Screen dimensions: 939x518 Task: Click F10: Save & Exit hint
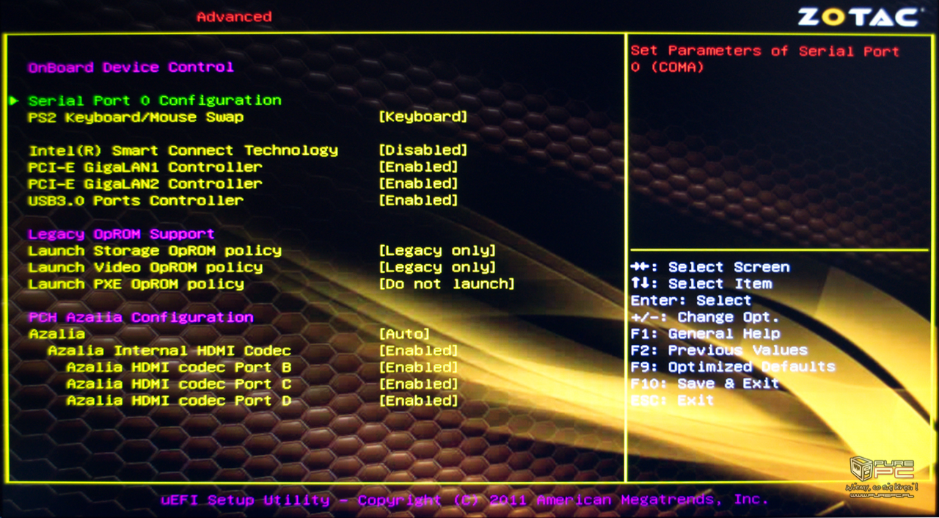coord(704,384)
